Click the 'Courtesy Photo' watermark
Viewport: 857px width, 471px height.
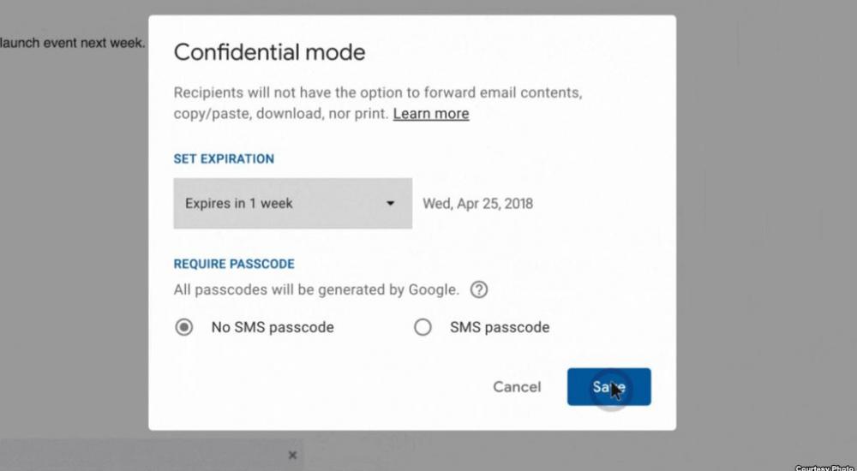(824, 468)
